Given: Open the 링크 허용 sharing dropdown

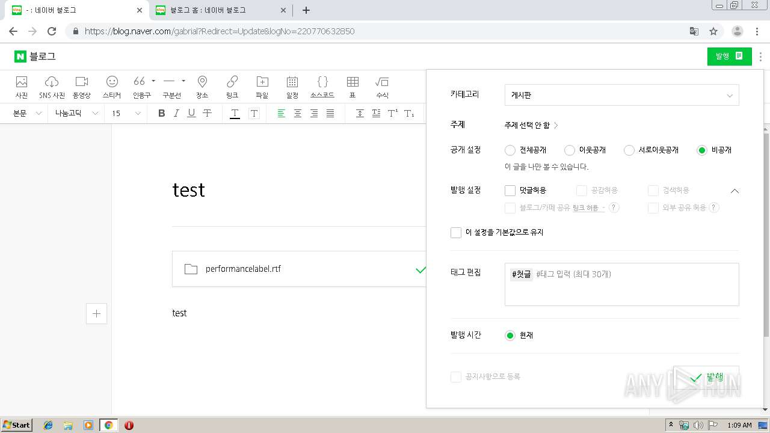Looking at the screenshot, I should coord(589,208).
